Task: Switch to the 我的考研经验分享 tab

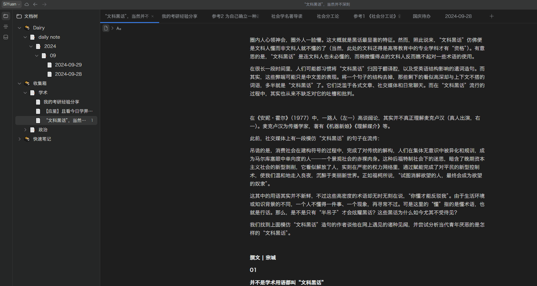Action: tap(180, 16)
